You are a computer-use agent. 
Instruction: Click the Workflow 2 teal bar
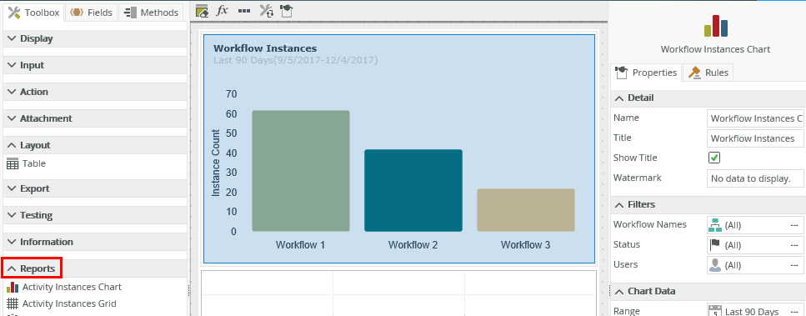(413, 191)
